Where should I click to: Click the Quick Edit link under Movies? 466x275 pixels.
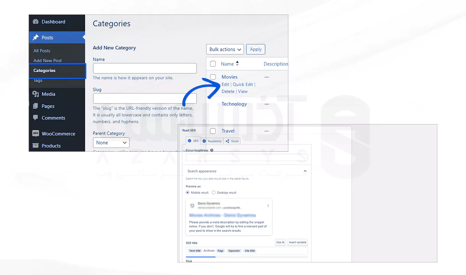[x=243, y=84]
